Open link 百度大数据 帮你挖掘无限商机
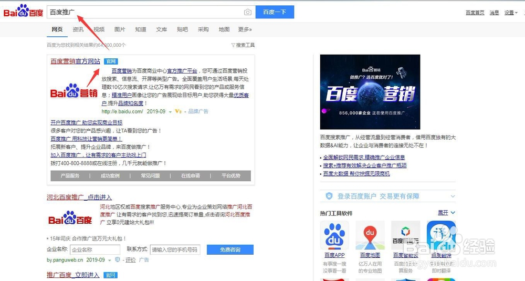Screen dimensions: 525x281 356,173
